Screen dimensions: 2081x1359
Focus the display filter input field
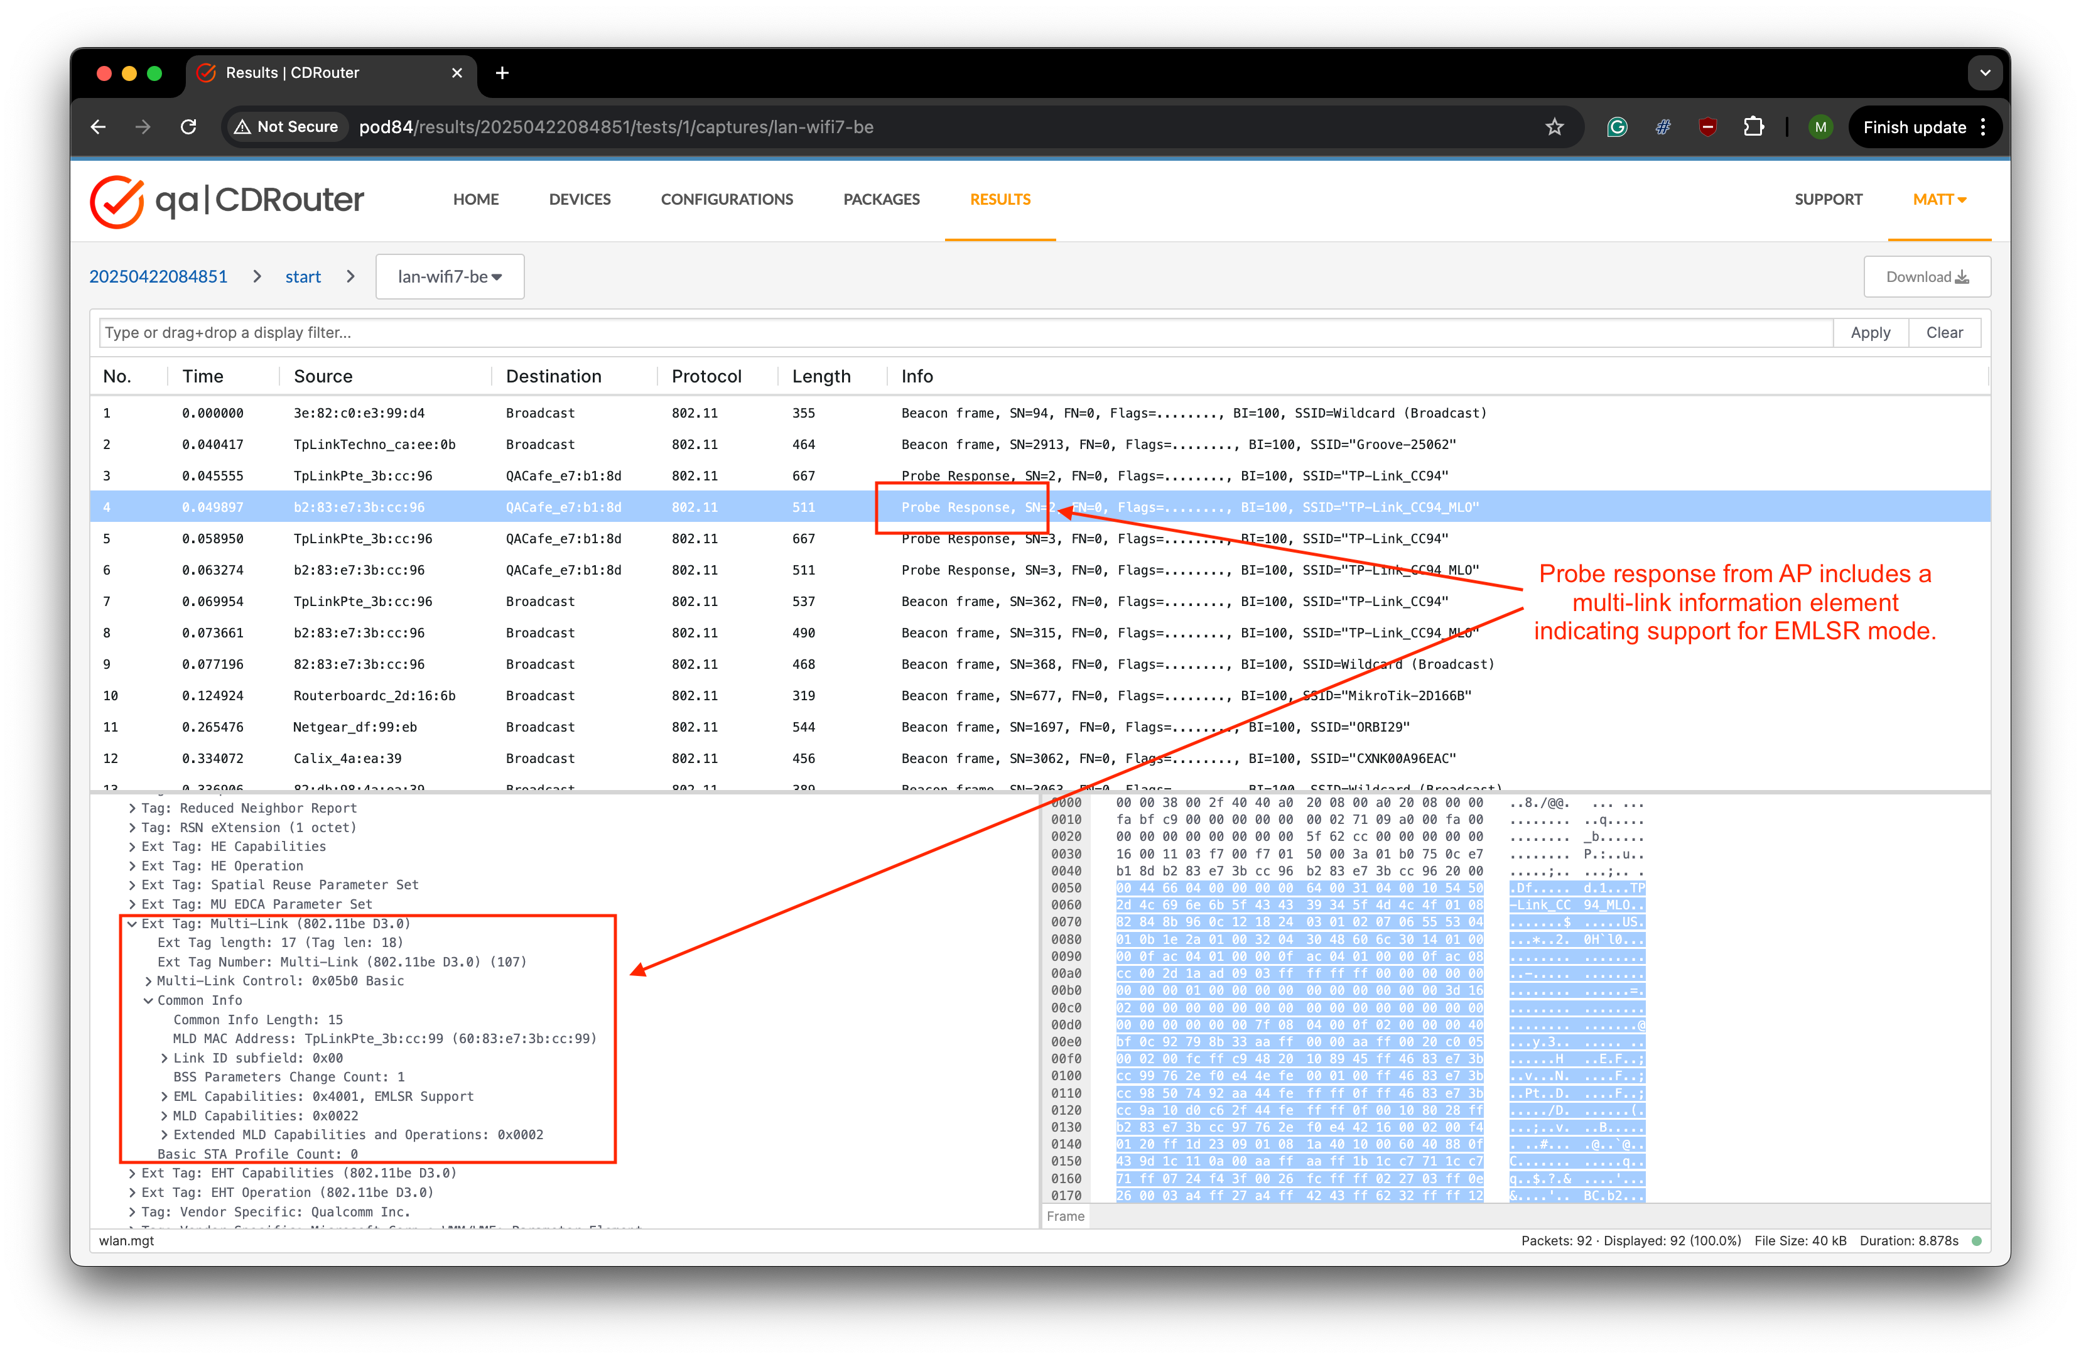point(965,332)
